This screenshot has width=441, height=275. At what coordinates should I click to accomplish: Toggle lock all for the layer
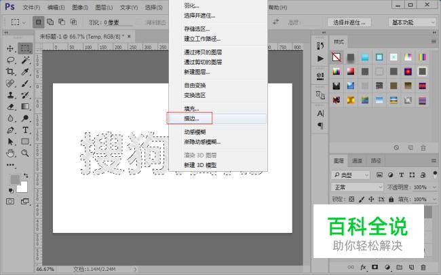[x=391, y=199]
